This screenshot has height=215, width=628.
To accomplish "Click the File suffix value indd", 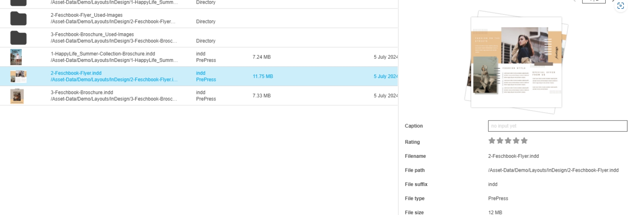I will click(x=493, y=185).
